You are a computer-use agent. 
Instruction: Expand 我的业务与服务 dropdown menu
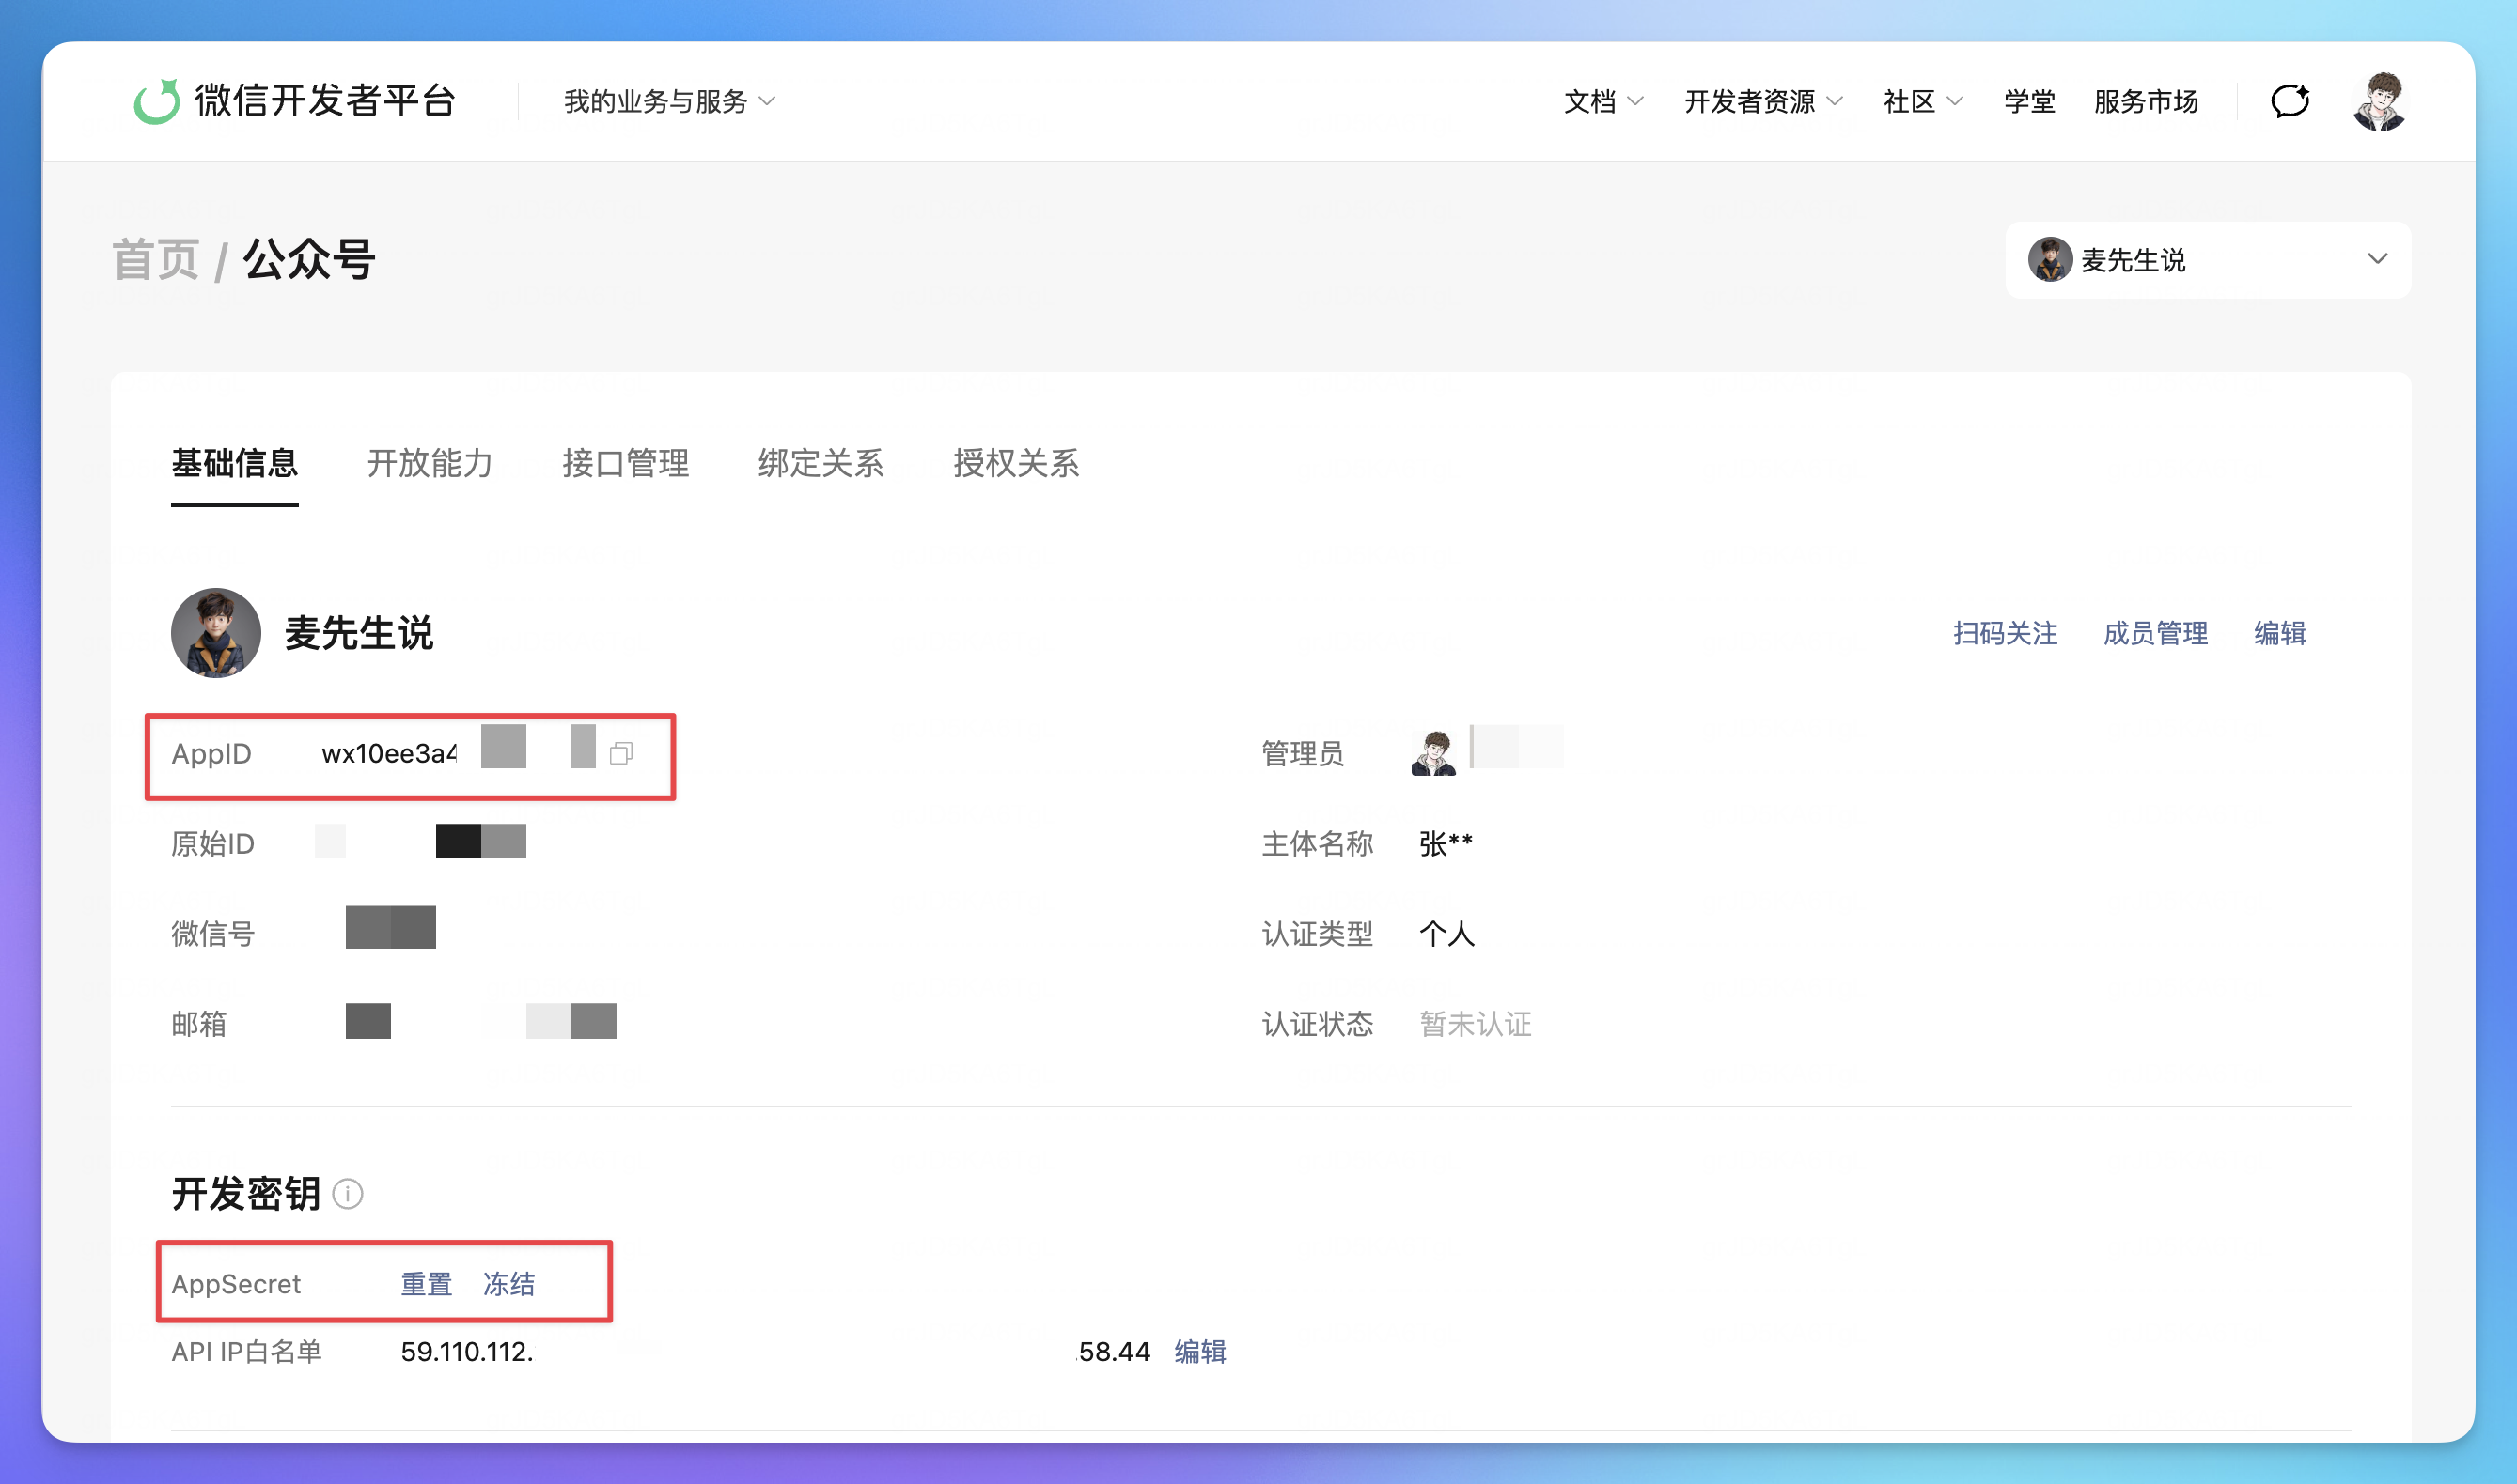(x=669, y=101)
